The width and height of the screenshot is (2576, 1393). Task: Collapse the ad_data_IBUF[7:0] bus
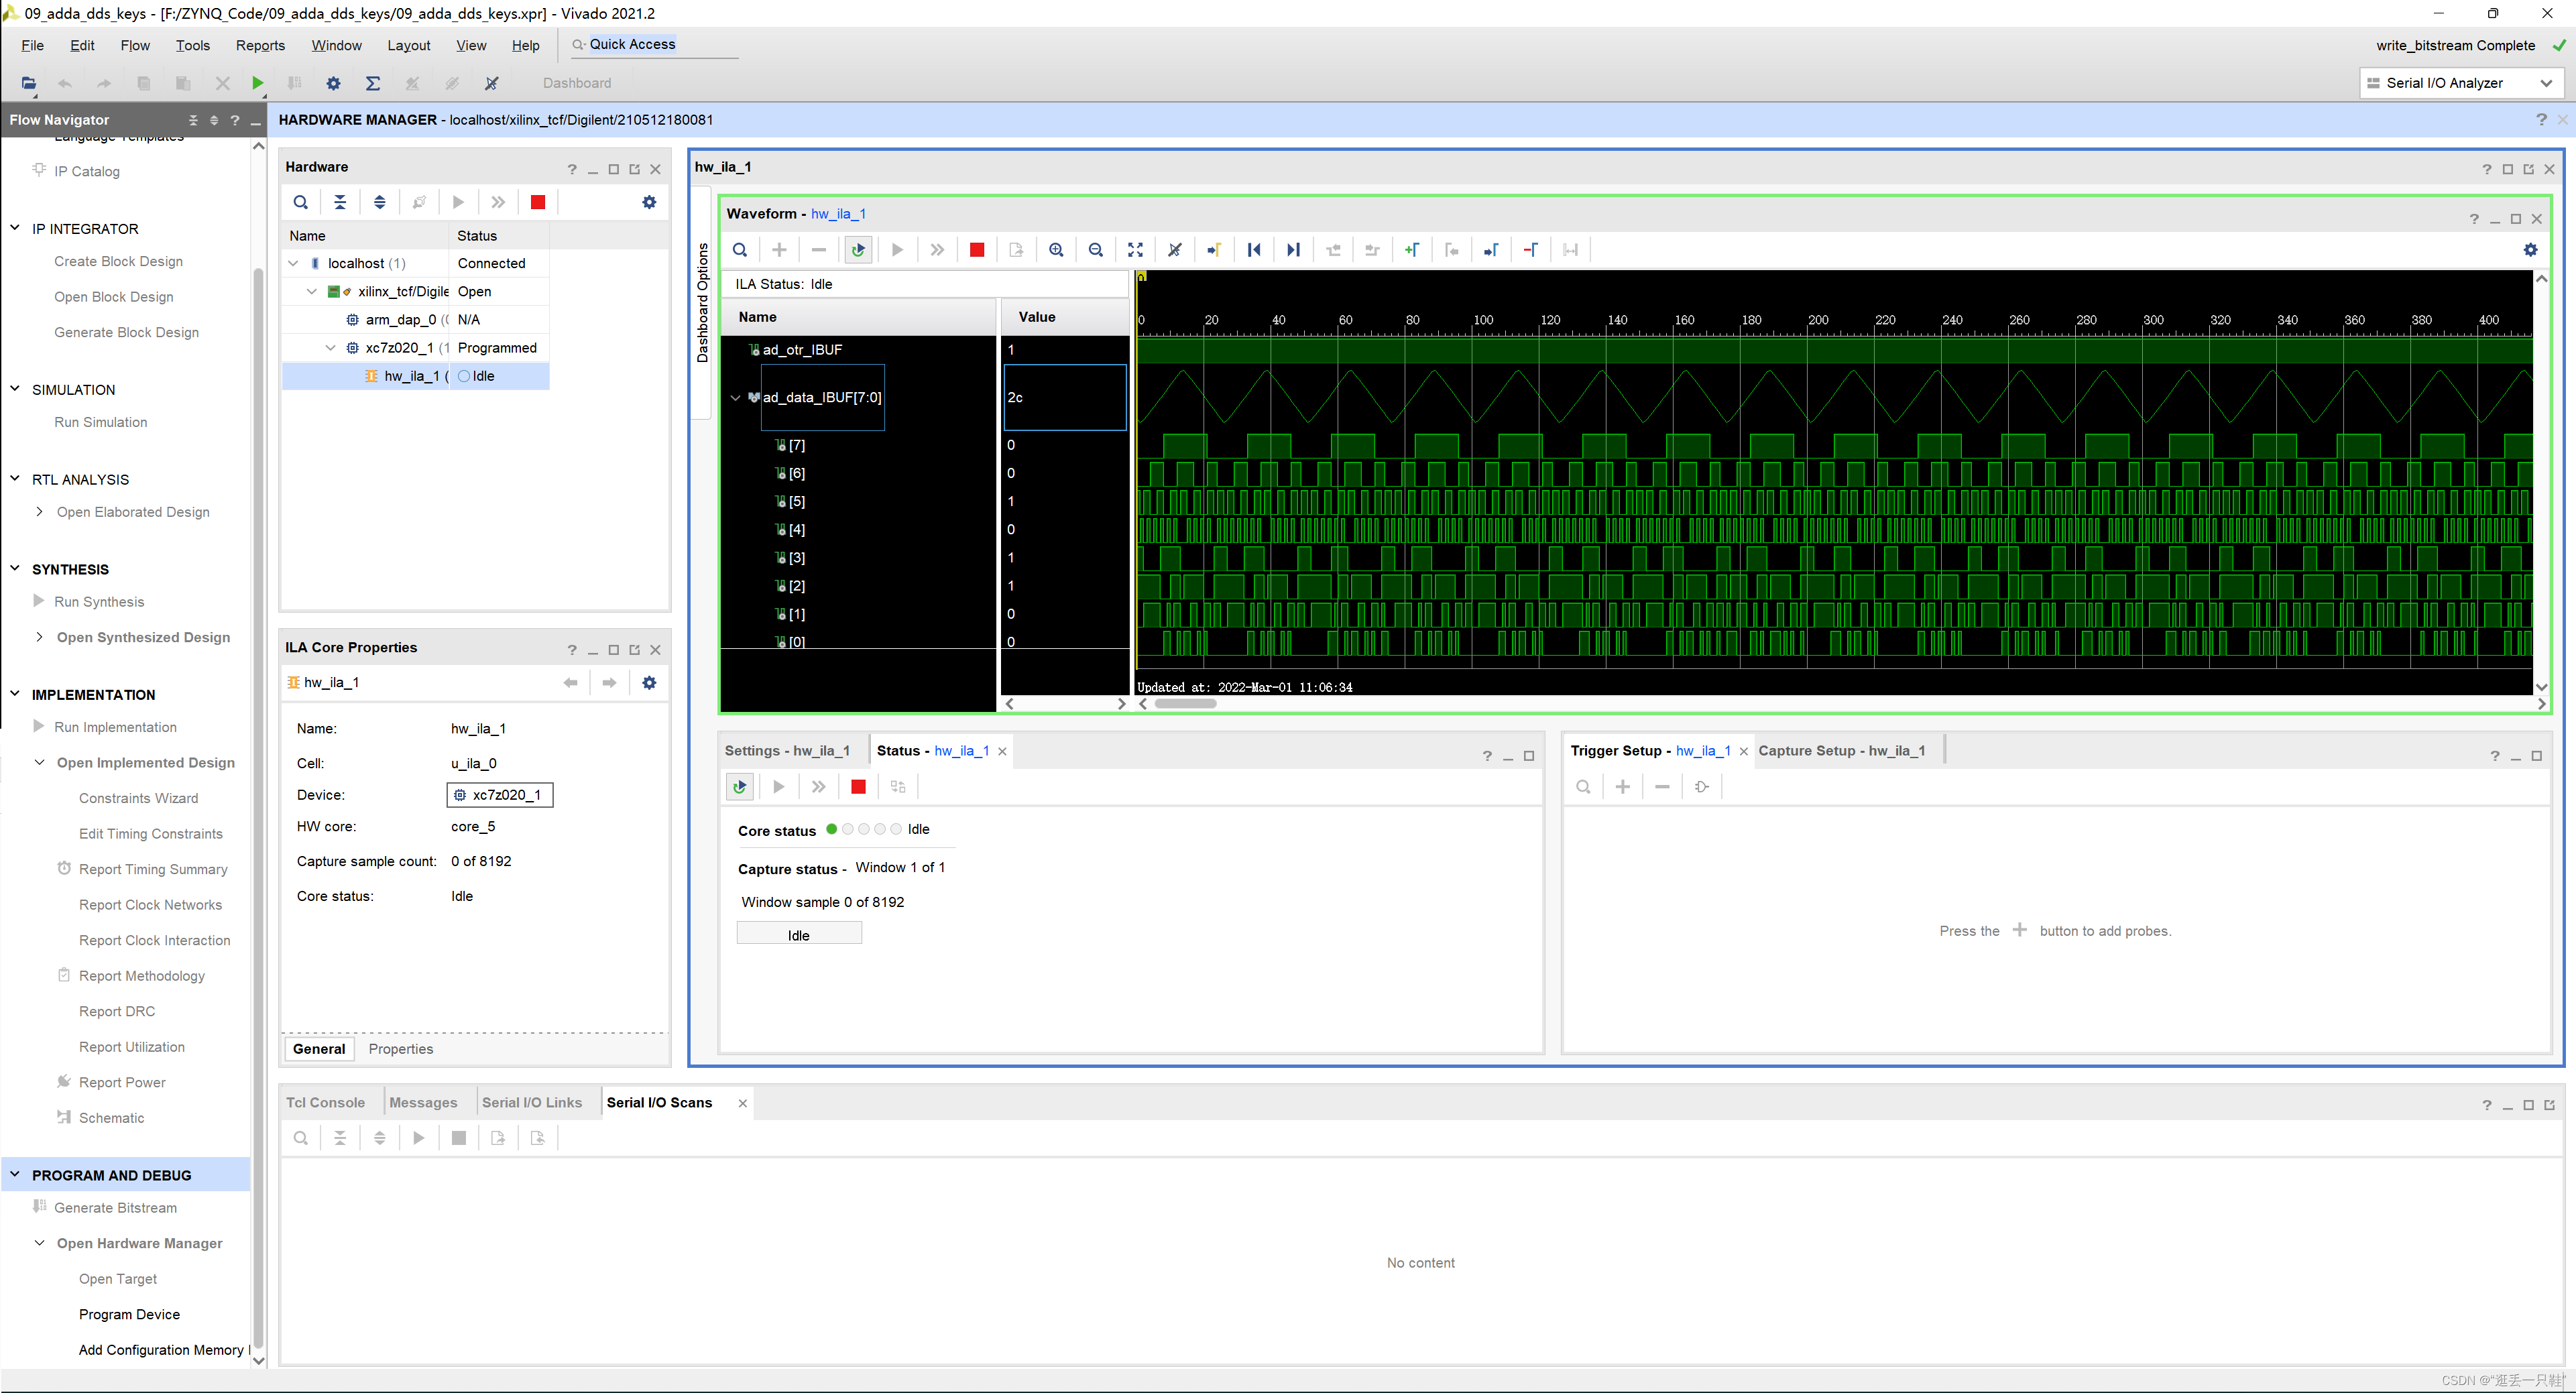point(736,397)
